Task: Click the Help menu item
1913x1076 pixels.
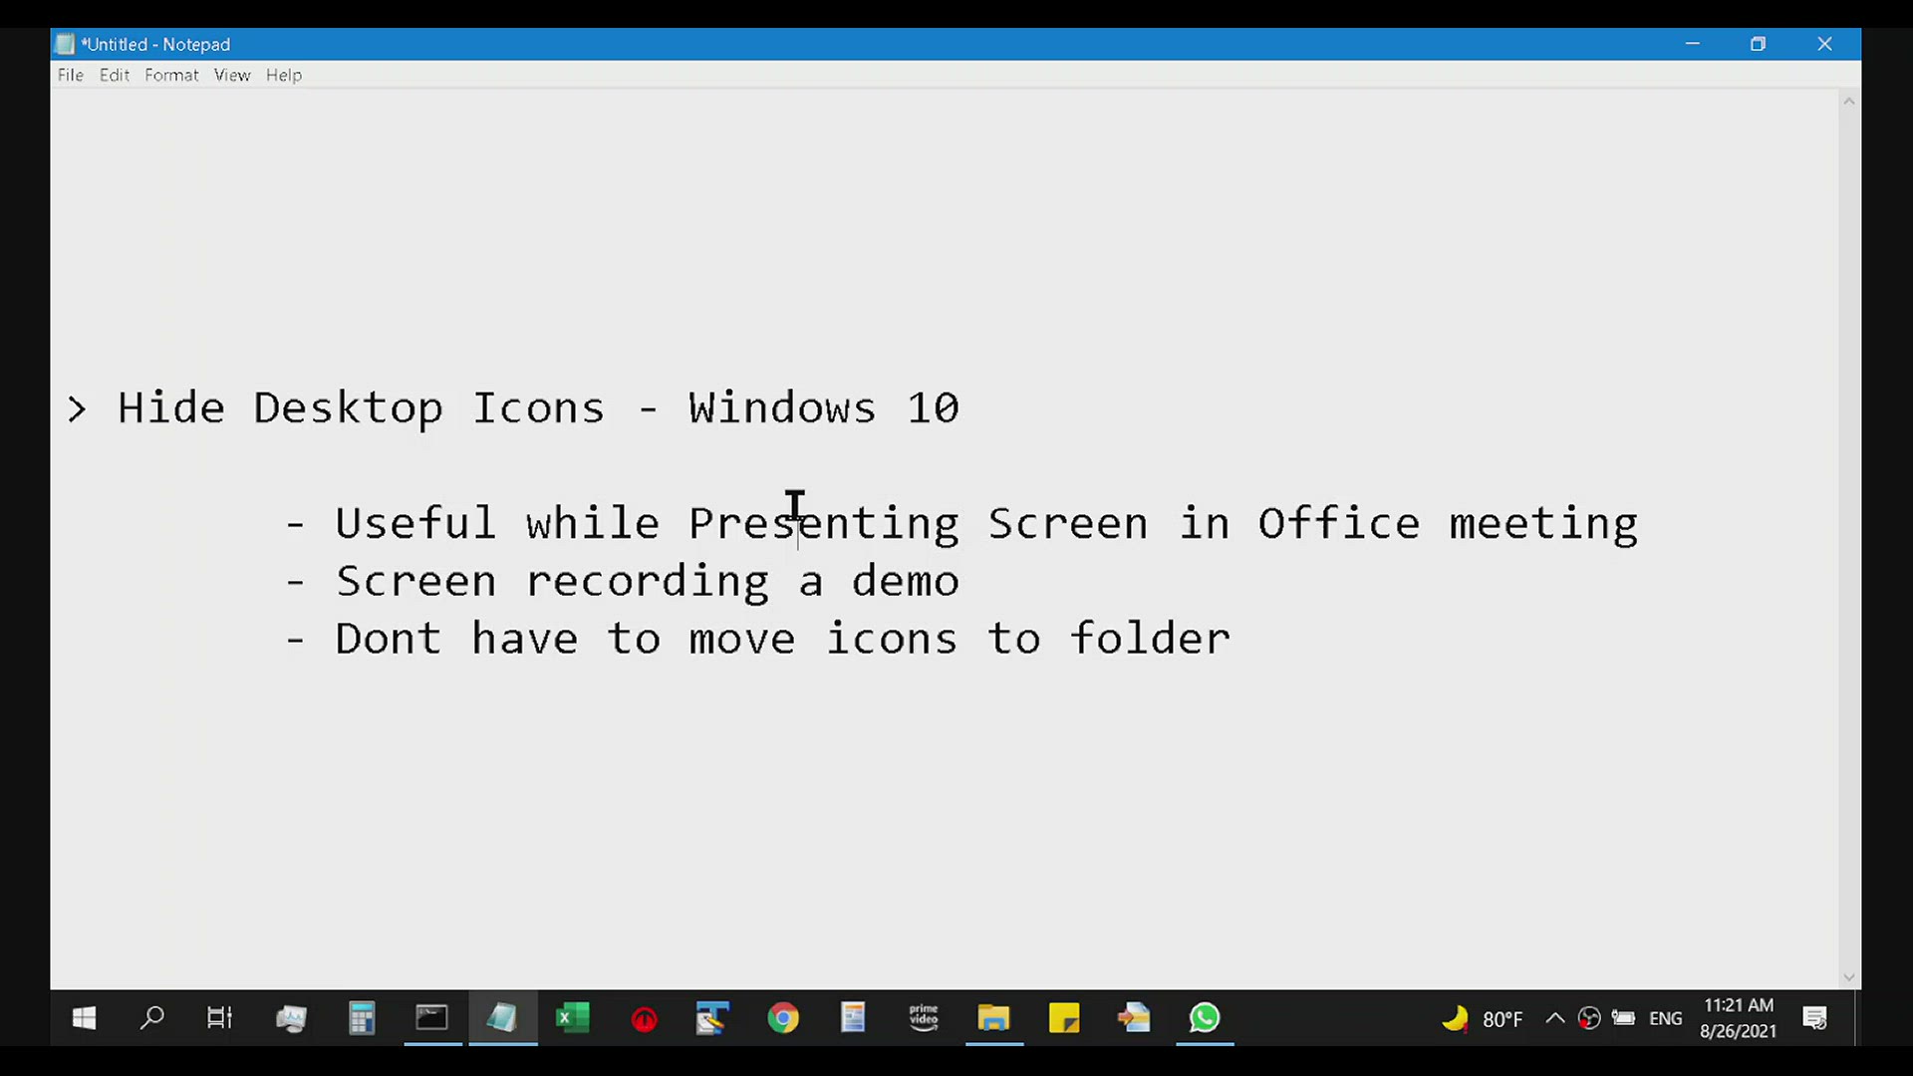Action: 284,75
